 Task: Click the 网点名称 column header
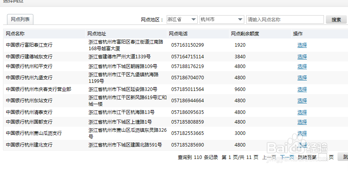(x=15, y=34)
